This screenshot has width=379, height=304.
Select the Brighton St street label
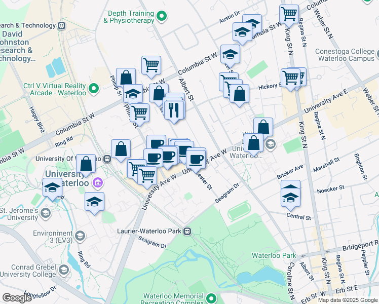[361, 167]
